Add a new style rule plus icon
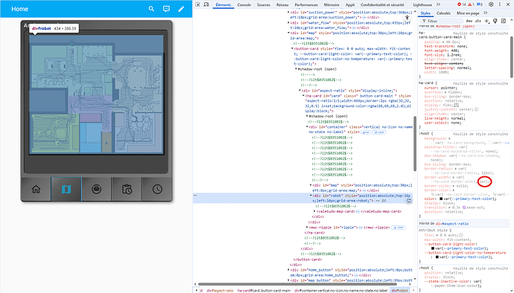The height and width of the screenshot is (293, 514). click(486, 21)
